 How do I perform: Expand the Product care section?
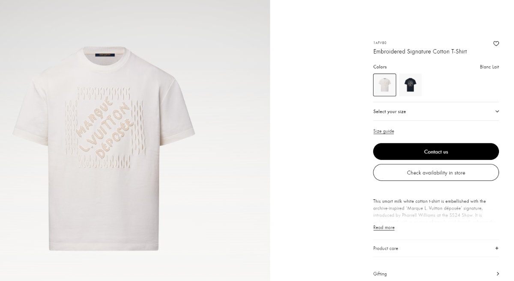point(385,248)
